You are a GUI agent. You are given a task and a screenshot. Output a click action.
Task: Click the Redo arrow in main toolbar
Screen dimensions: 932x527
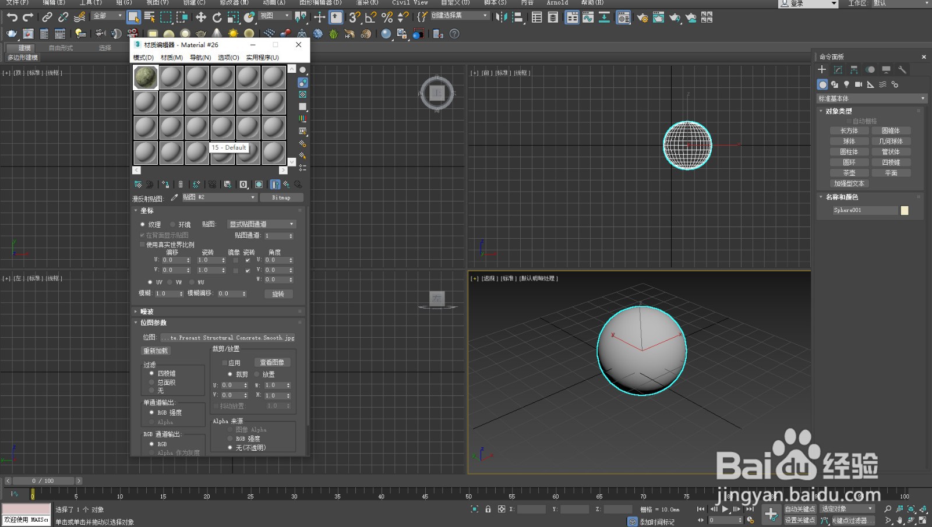pos(27,17)
